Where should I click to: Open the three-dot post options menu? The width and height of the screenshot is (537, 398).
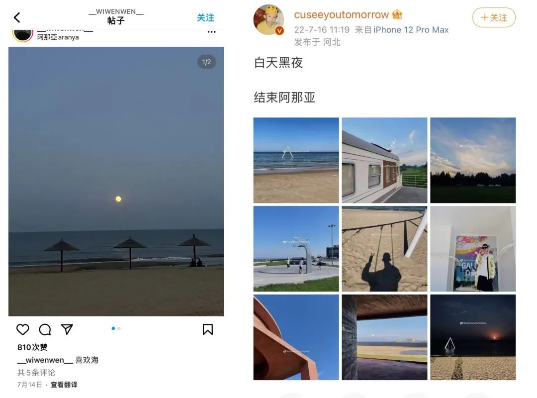(x=212, y=32)
